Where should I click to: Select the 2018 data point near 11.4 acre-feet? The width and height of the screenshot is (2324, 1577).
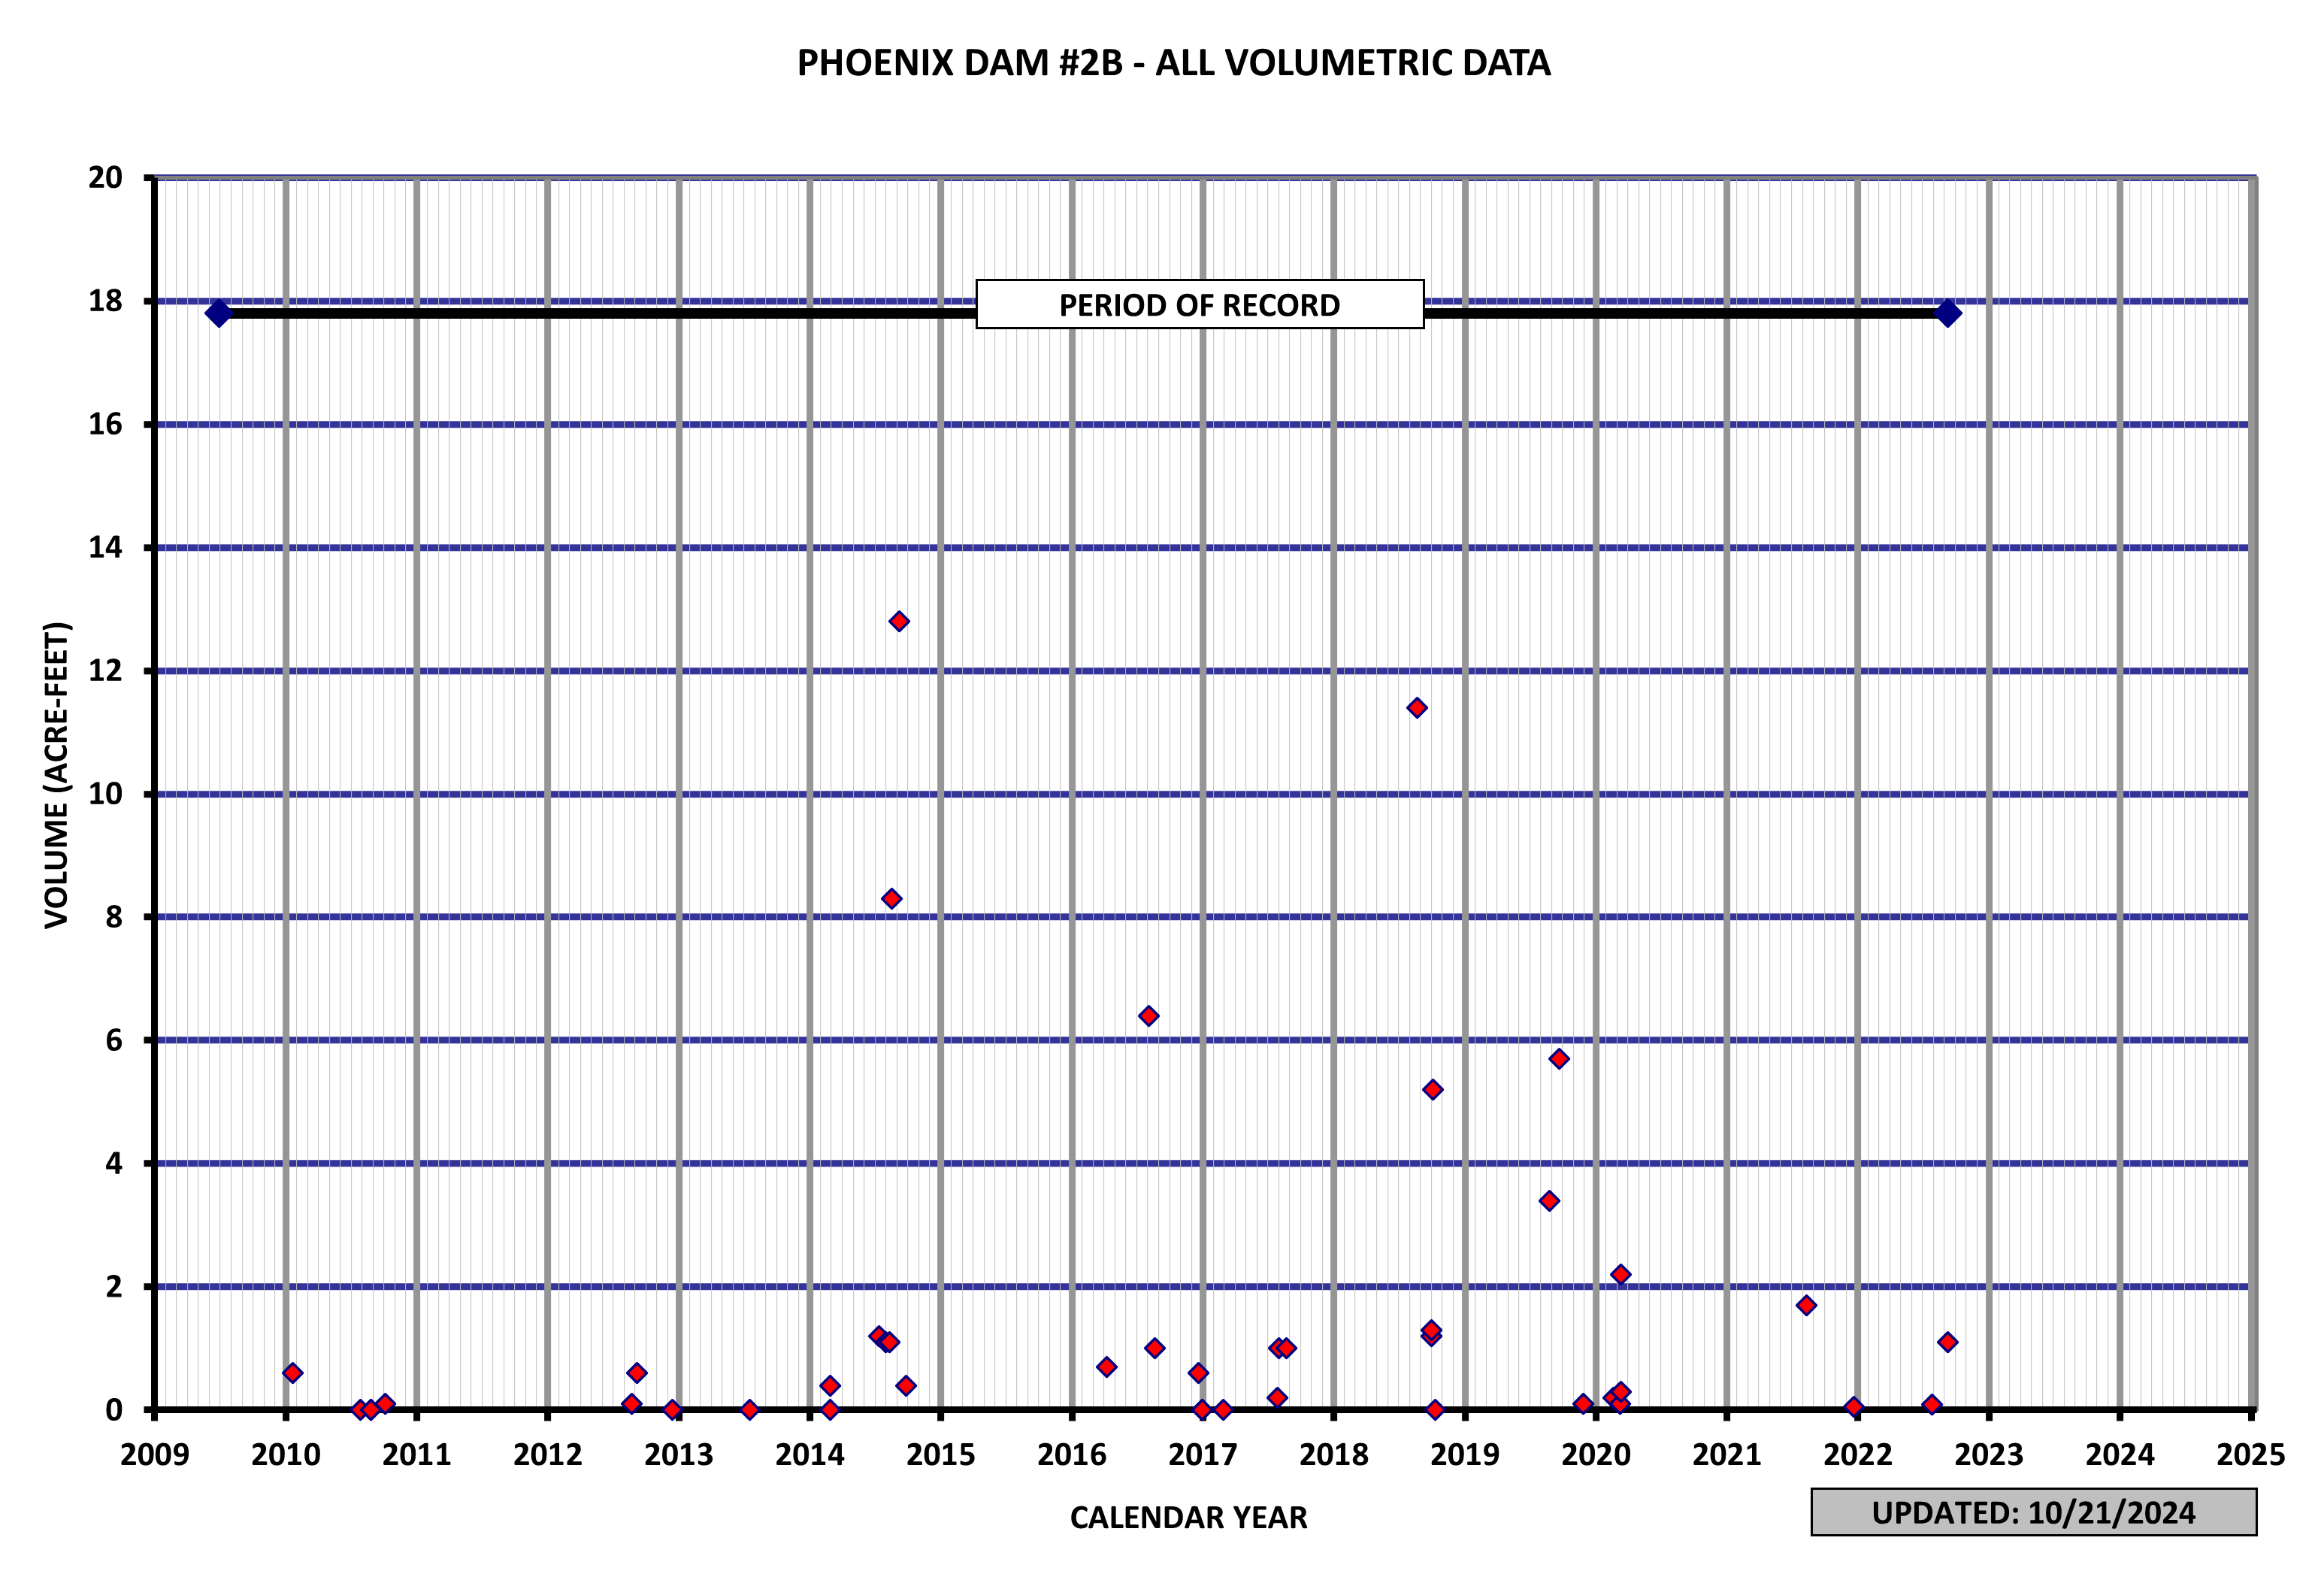tap(1416, 707)
